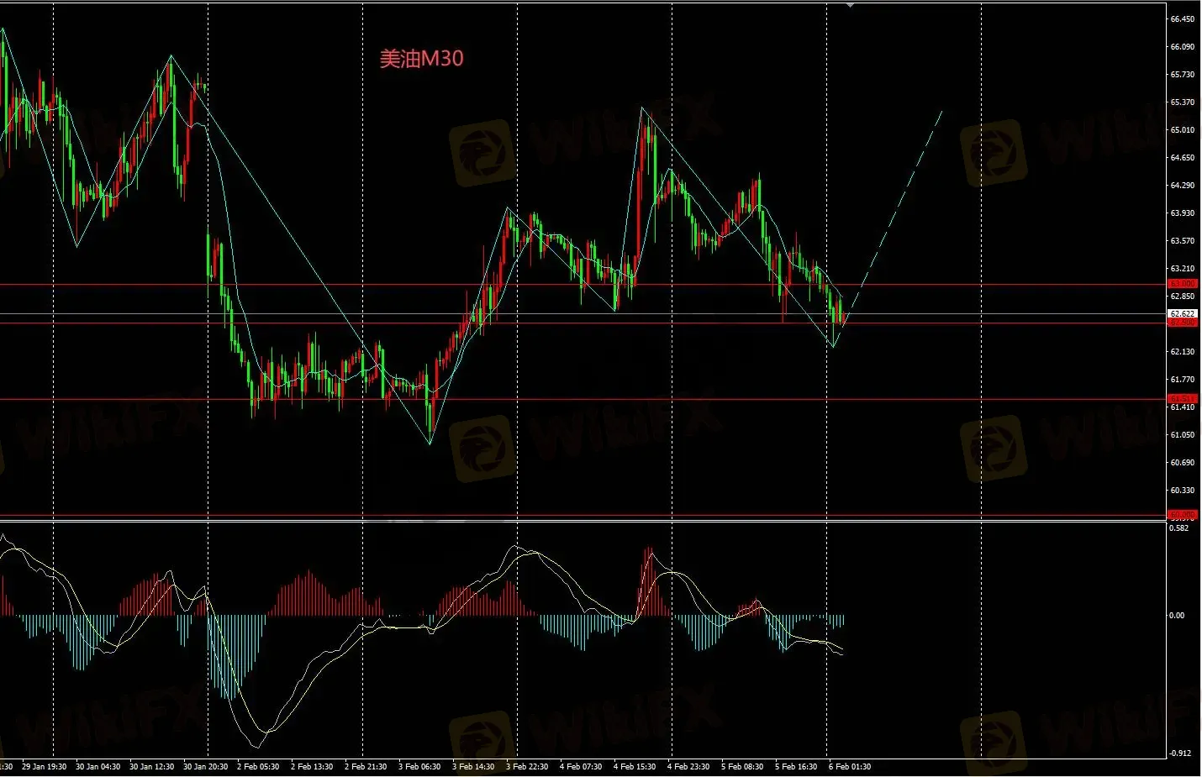Click the 6 Feb 01:30 time label
Screen dimensions: 1202x777
pyautogui.click(x=850, y=766)
